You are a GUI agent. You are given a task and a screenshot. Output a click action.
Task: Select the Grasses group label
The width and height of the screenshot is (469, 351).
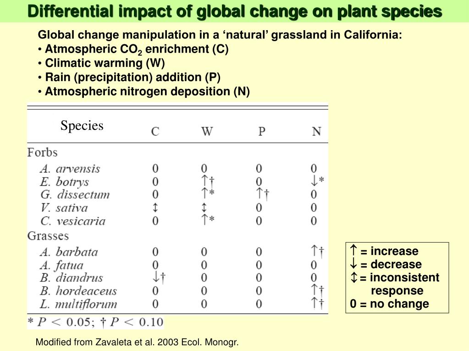point(48,236)
